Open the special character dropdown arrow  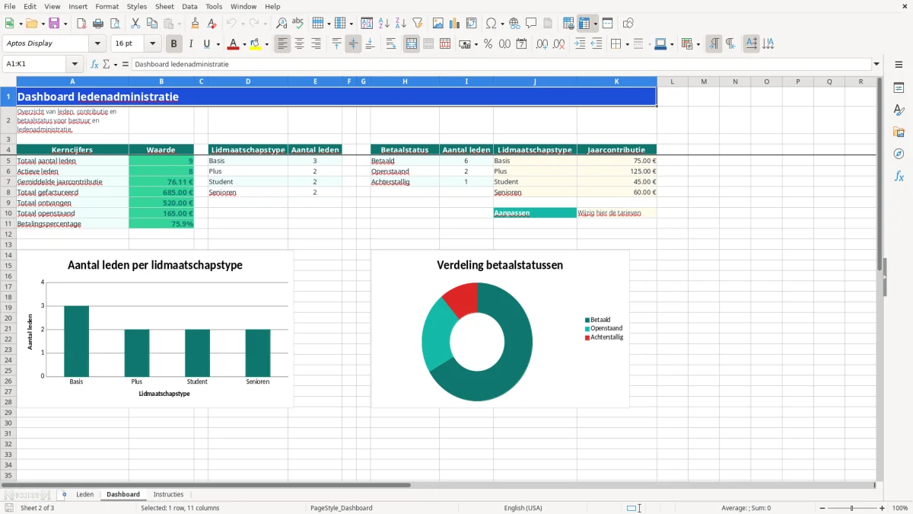(x=501, y=24)
